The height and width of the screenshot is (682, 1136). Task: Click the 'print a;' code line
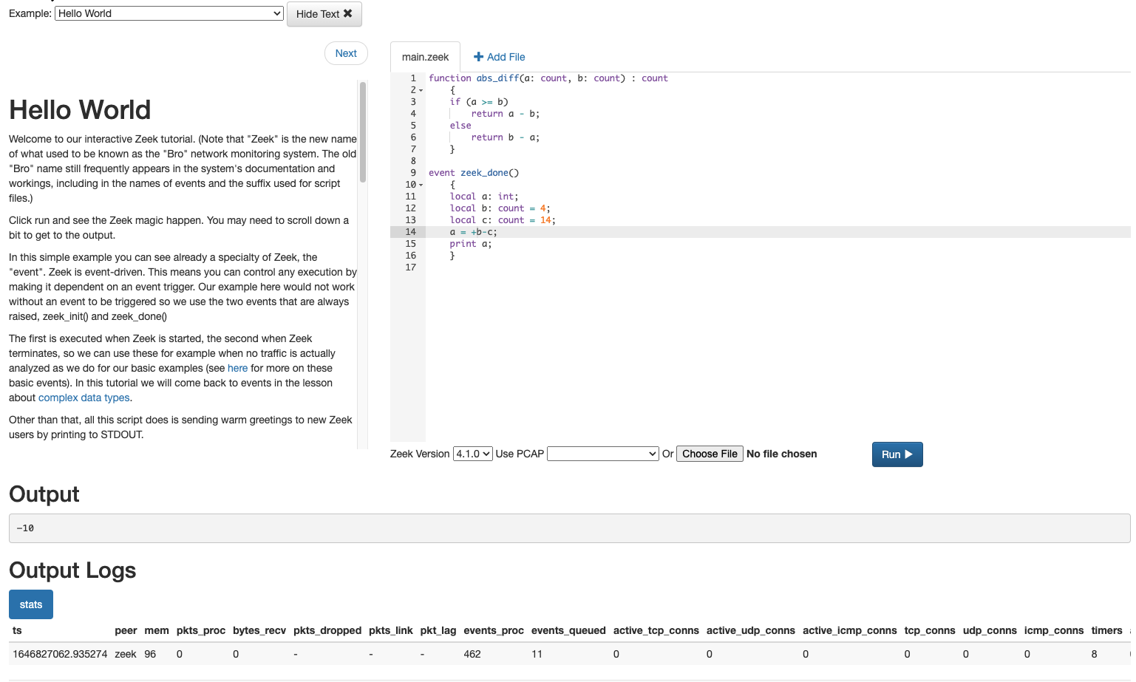(470, 244)
